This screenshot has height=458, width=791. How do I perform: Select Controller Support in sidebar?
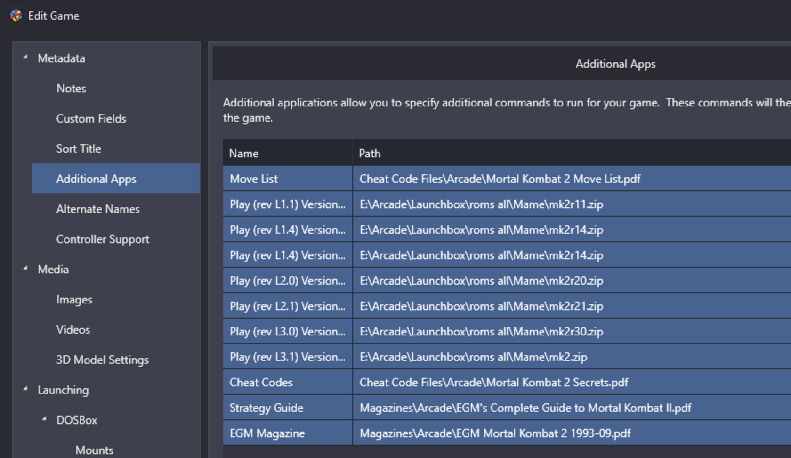tap(103, 239)
